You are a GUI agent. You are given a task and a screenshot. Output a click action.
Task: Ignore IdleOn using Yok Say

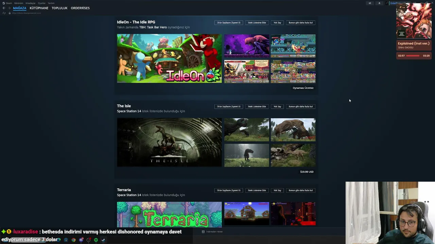point(277,23)
